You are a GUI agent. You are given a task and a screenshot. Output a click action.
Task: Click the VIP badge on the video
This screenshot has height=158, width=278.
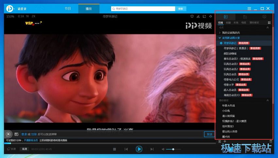(x=33, y=23)
